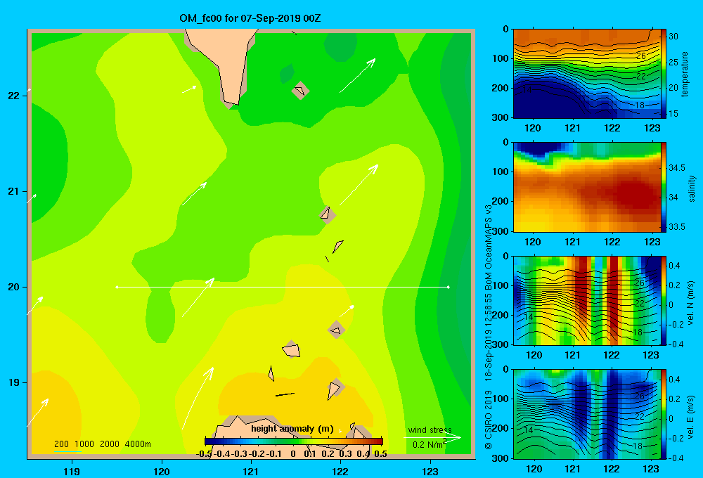Click longitude label 121 on main map axis
703x478 pixels.
[251, 471]
